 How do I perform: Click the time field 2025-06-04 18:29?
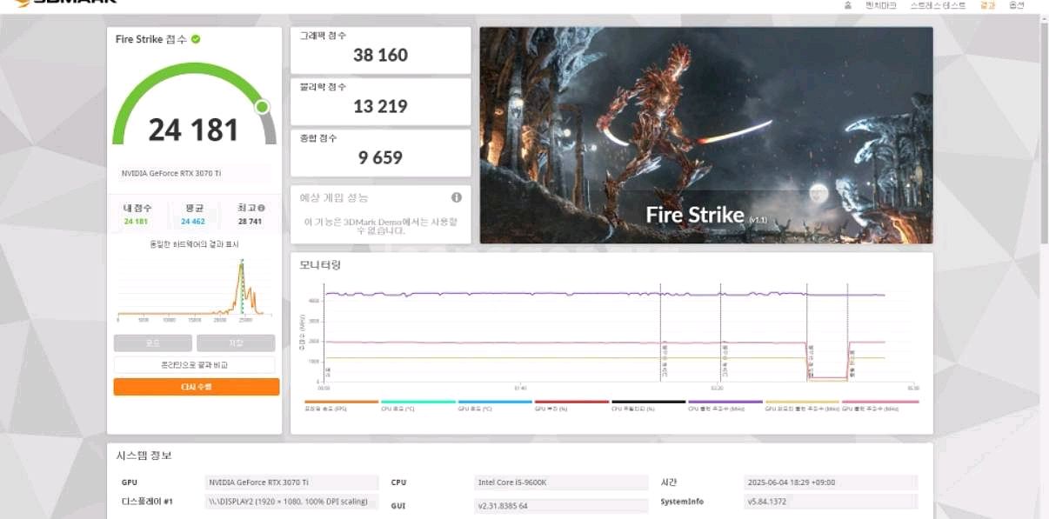(831, 482)
